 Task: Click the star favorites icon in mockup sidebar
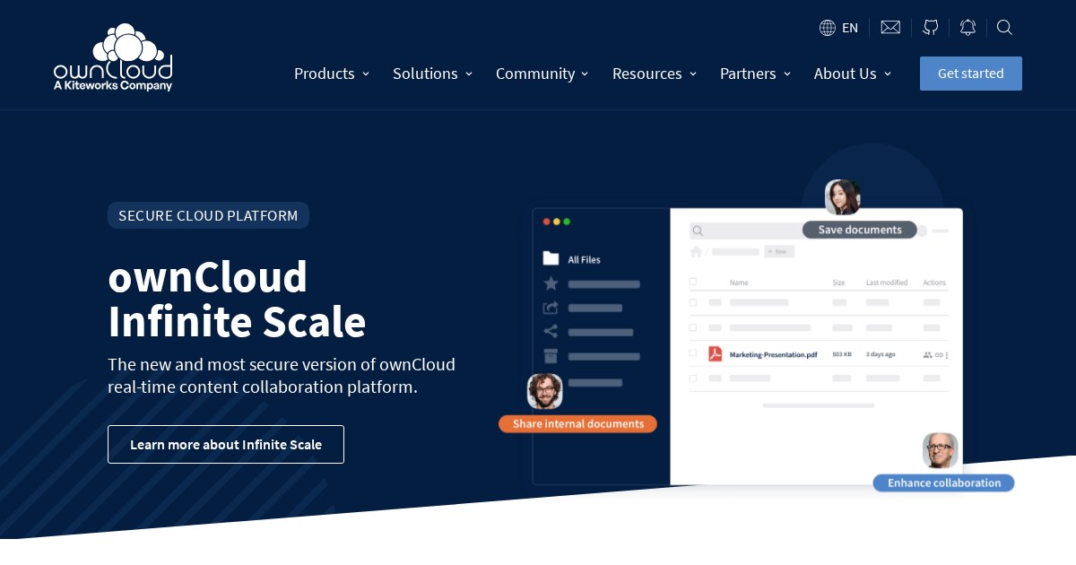pyautogui.click(x=551, y=283)
